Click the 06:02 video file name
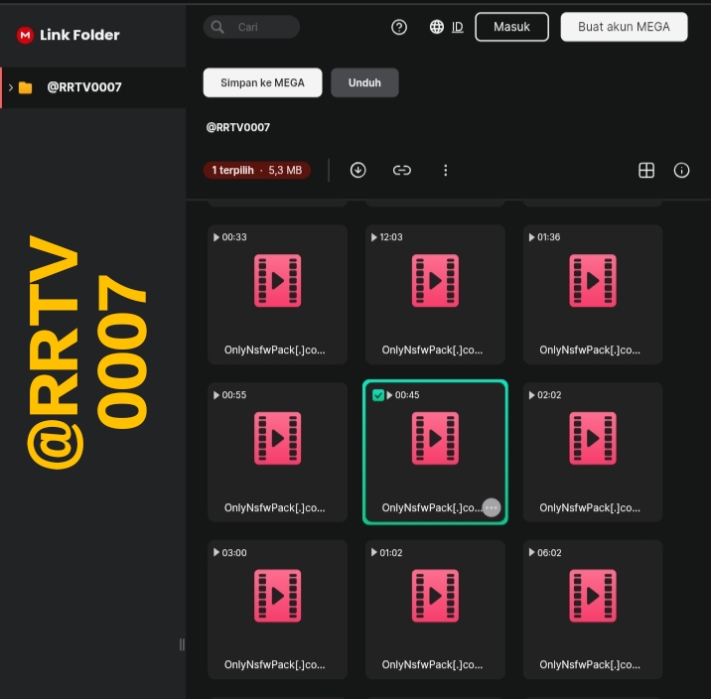 590,664
